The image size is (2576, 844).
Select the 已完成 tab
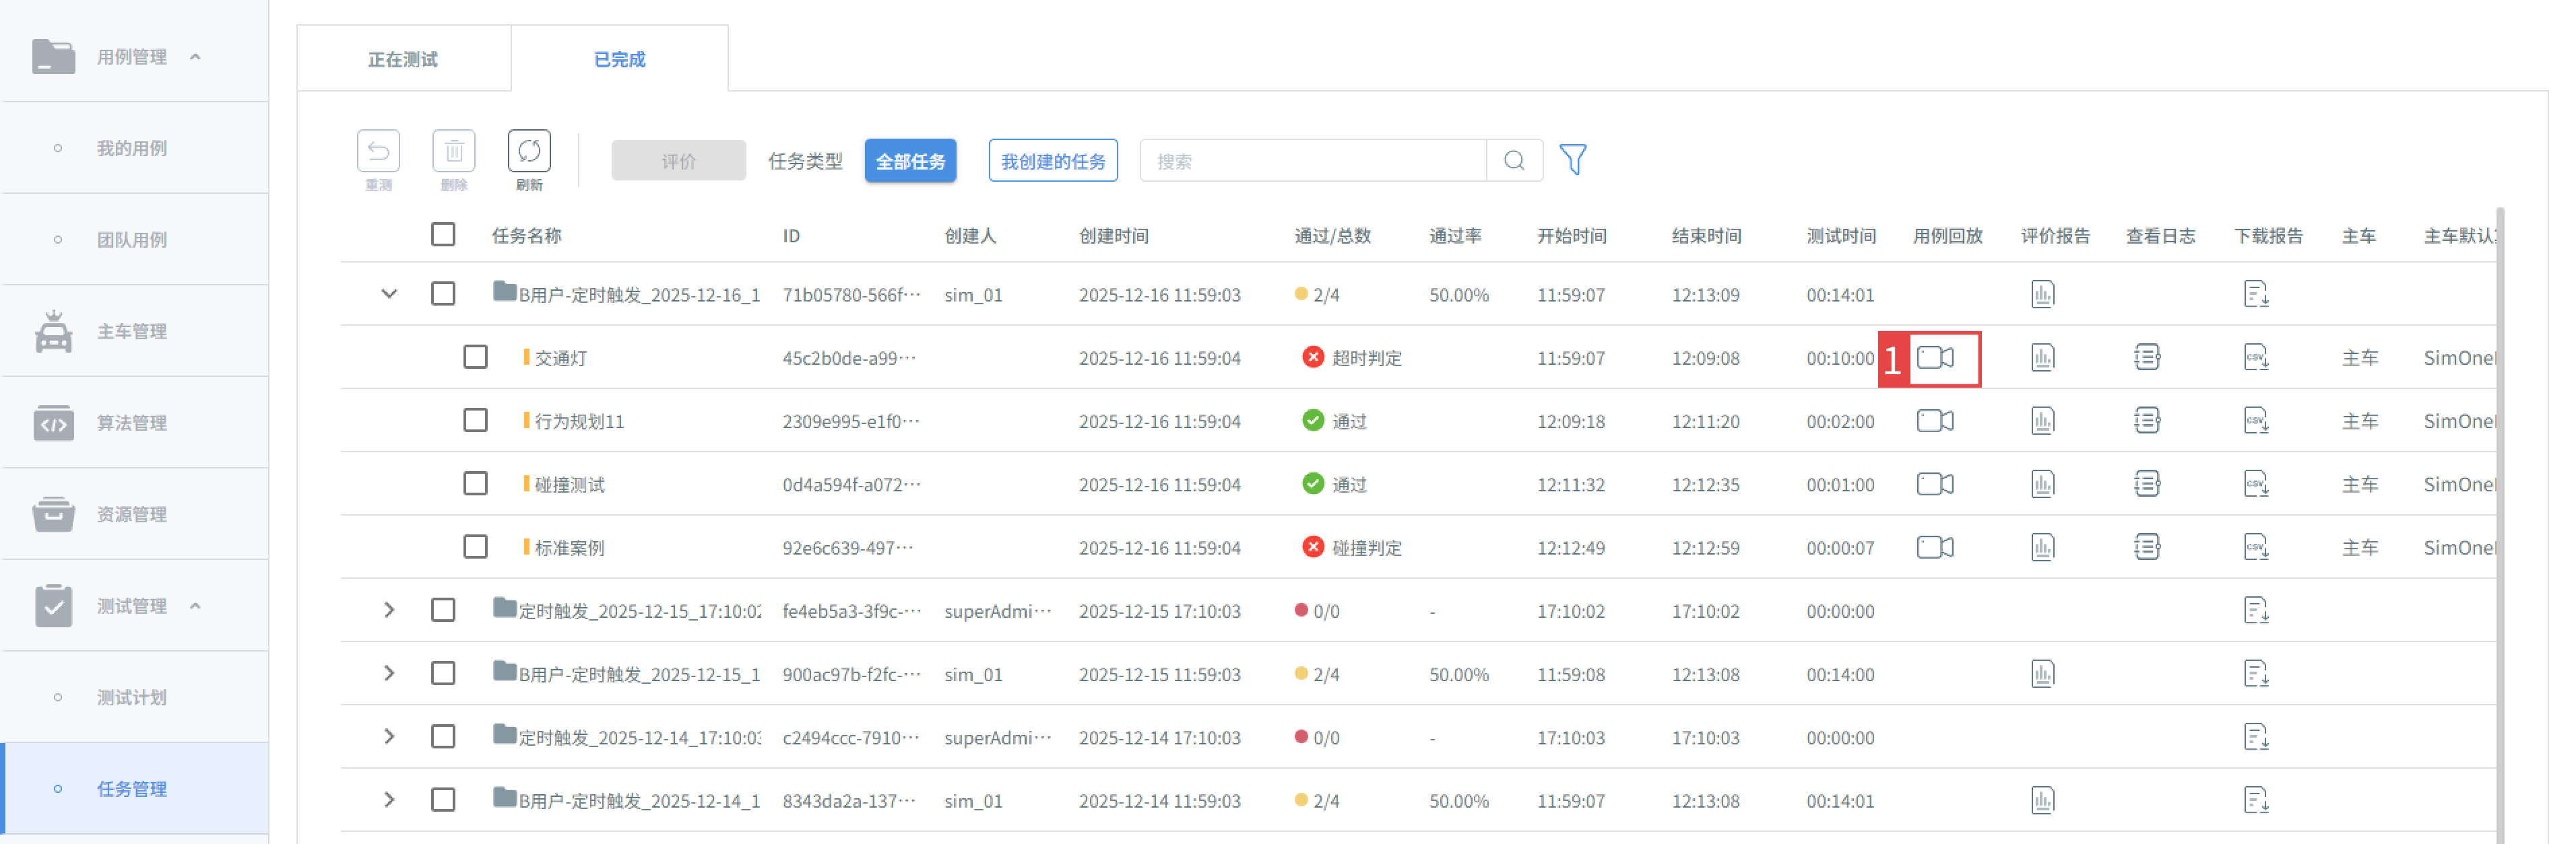tap(619, 60)
